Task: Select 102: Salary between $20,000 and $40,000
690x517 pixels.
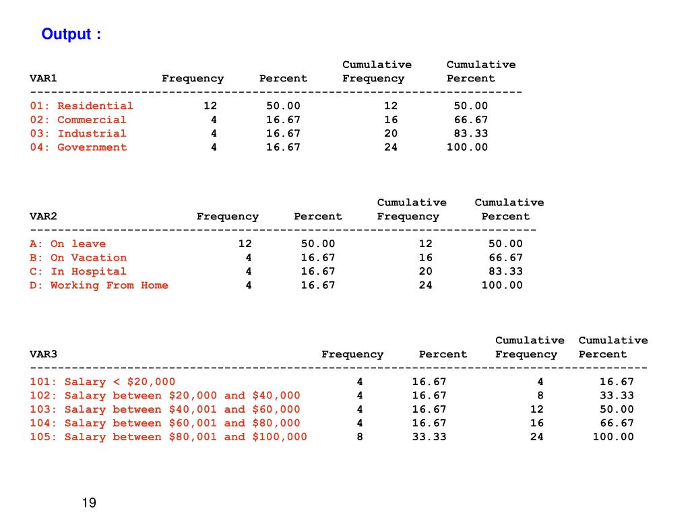Action: click(x=165, y=396)
